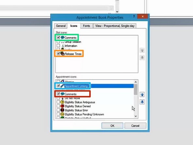Click the appointment list scroll-down arrow
Viewport: 193px width, 145px height.
tap(136, 116)
